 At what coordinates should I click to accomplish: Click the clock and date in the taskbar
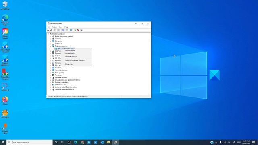point(246,142)
